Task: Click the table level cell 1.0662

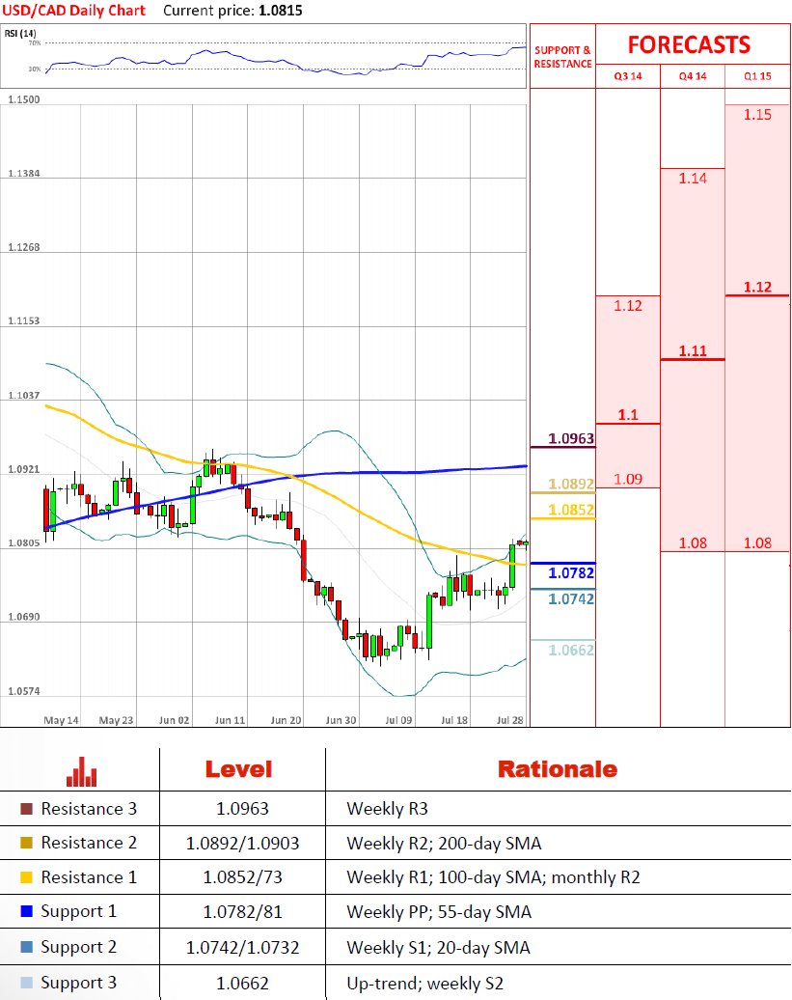Action: (x=243, y=984)
